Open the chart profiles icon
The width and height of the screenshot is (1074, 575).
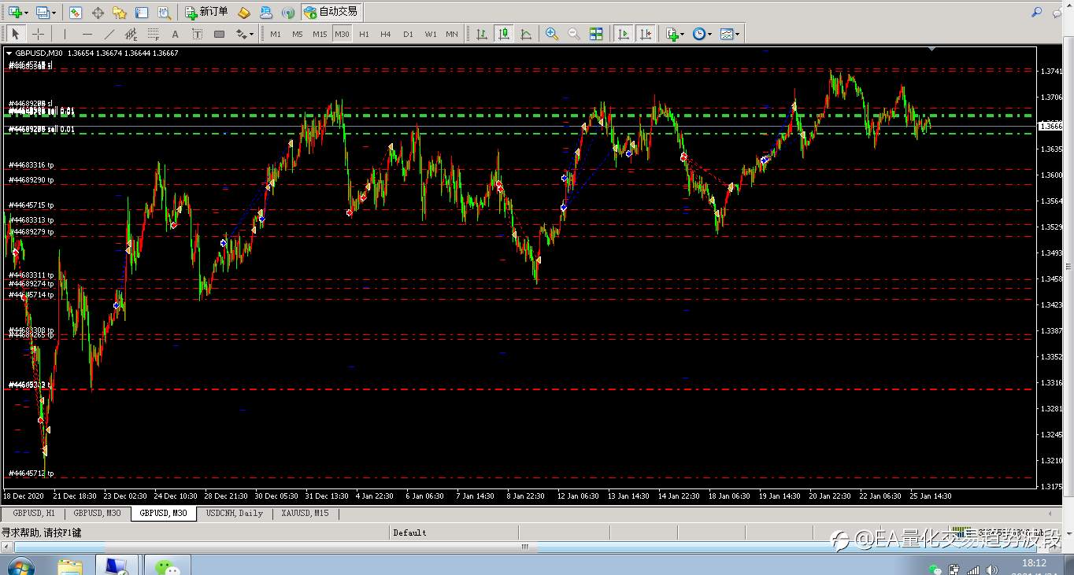(43, 13)
